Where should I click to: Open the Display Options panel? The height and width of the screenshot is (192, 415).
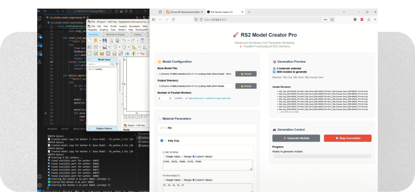pos(104,128)
